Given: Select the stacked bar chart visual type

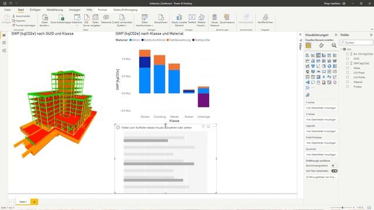Looking at the screenshot, I should [307, 55].
